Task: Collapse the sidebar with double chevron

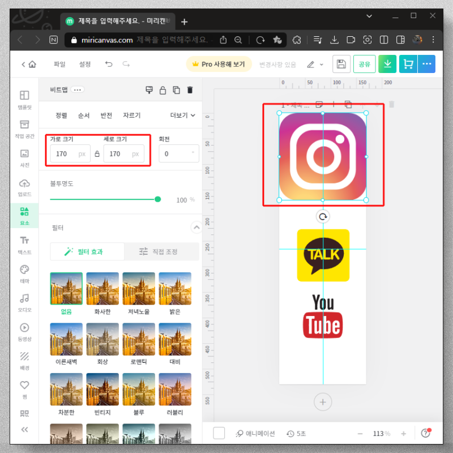Action: coord(24,430)
